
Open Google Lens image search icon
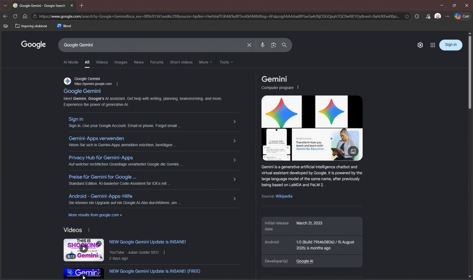coord(273,45)
